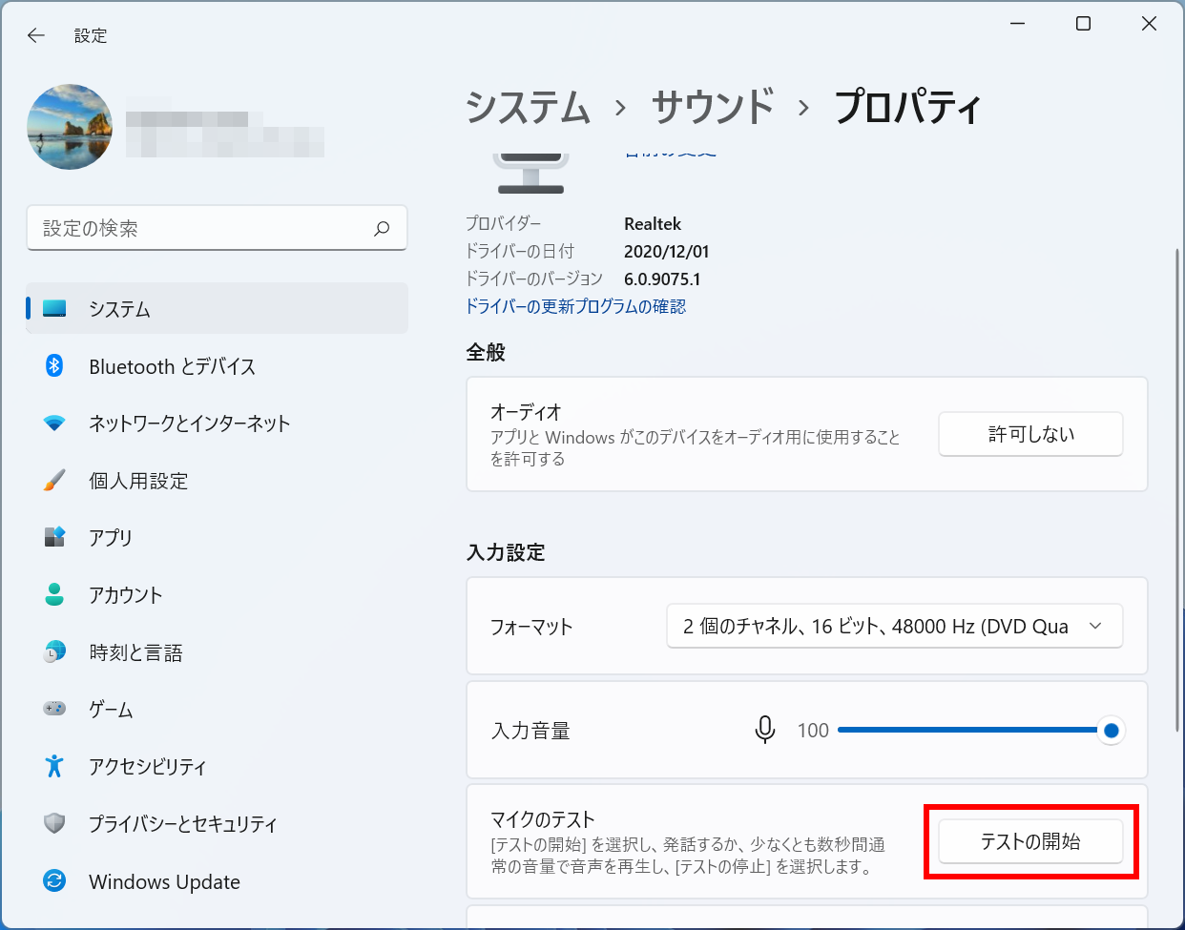Open the フォーマット dropdown
This screenshot has height=930, width=1185.
(x=894, y=626)
